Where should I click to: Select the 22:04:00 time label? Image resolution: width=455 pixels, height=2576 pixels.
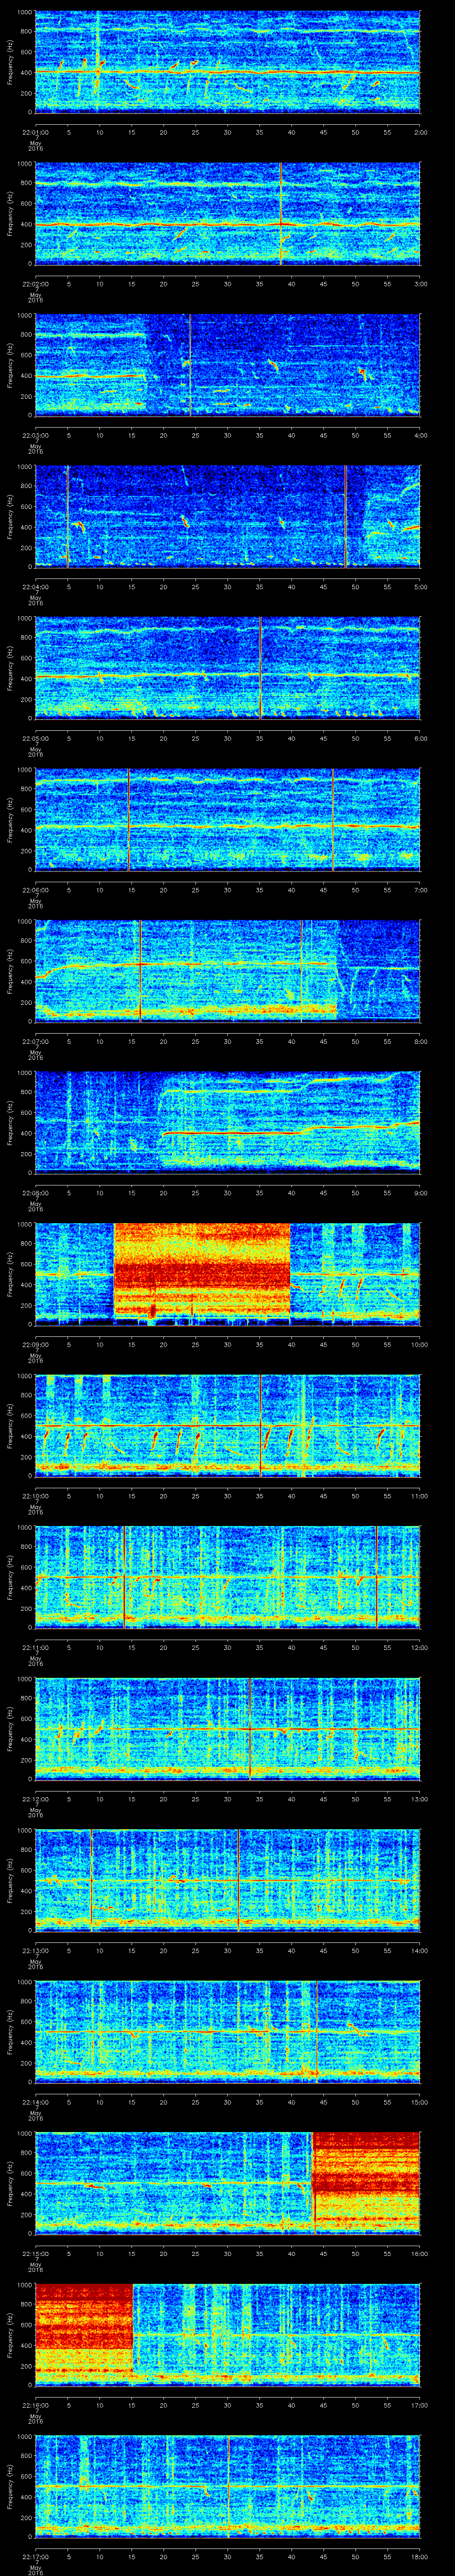(x=35, y=586)
